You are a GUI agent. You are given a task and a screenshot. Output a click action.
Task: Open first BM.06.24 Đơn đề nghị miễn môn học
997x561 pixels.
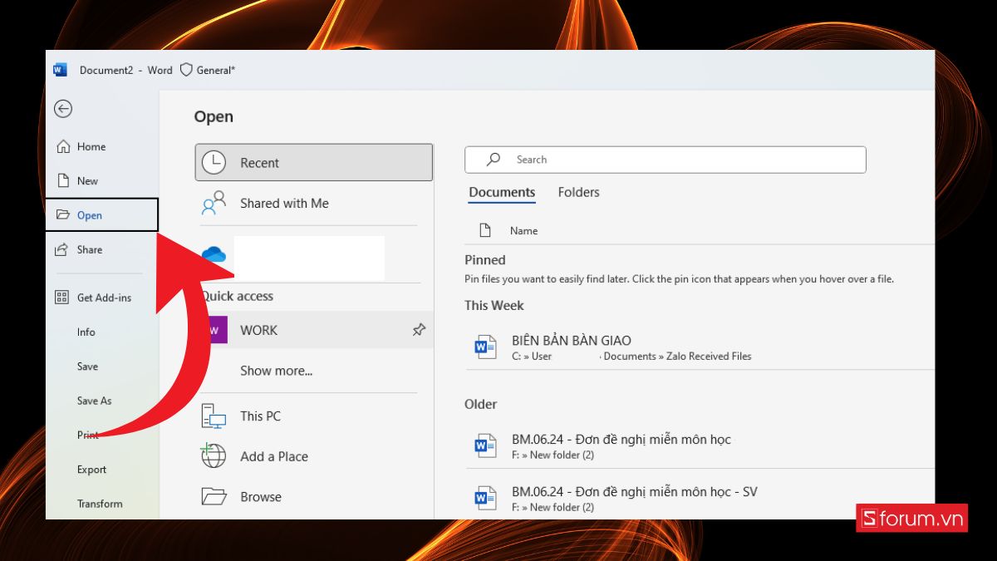tap(700, 446)
